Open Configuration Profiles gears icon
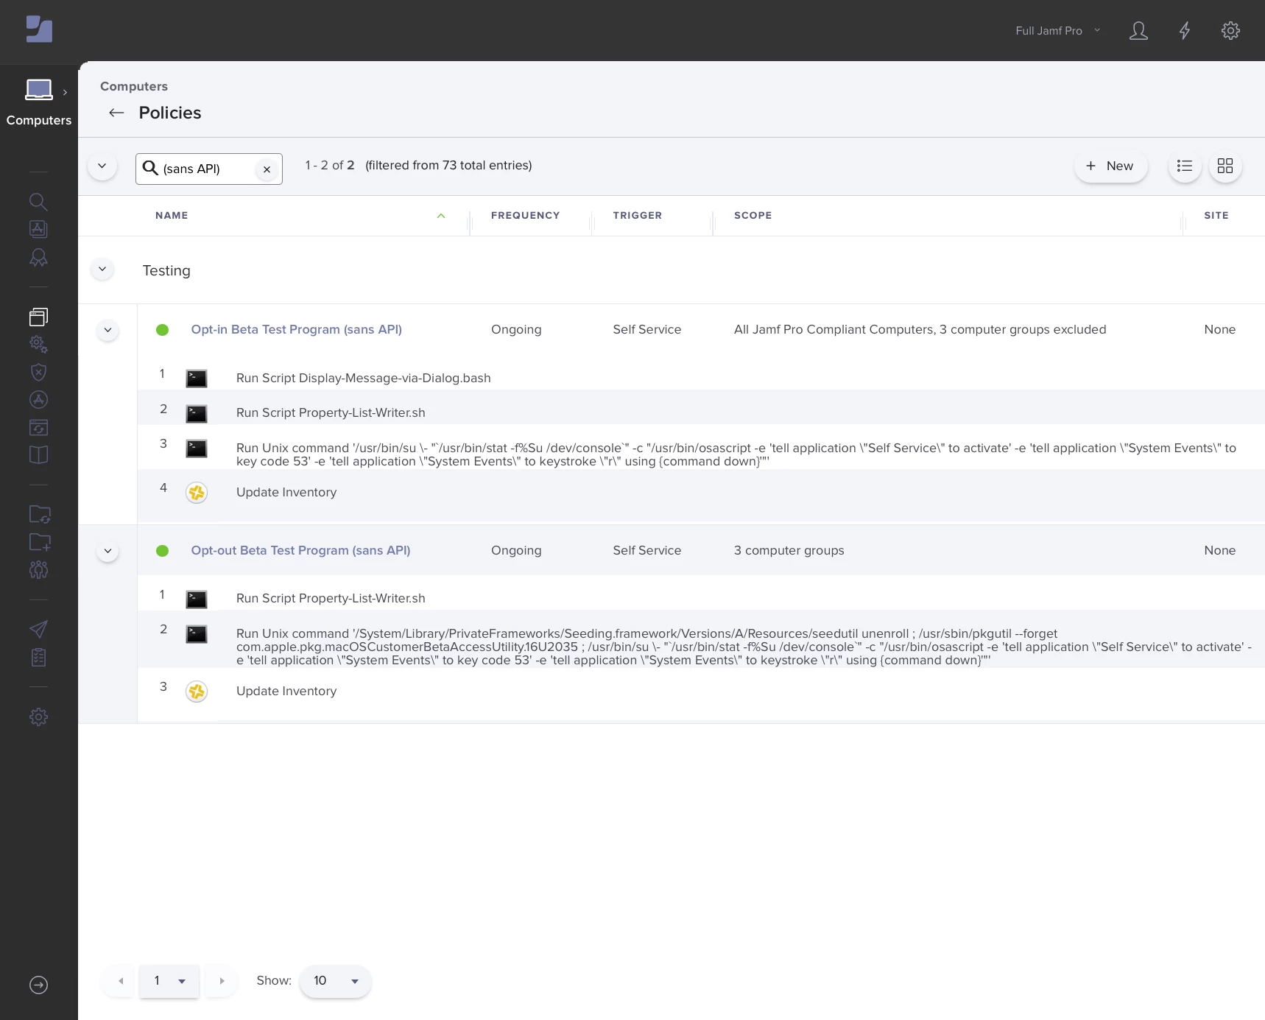1265x1020 pixels. click(38, 344)
